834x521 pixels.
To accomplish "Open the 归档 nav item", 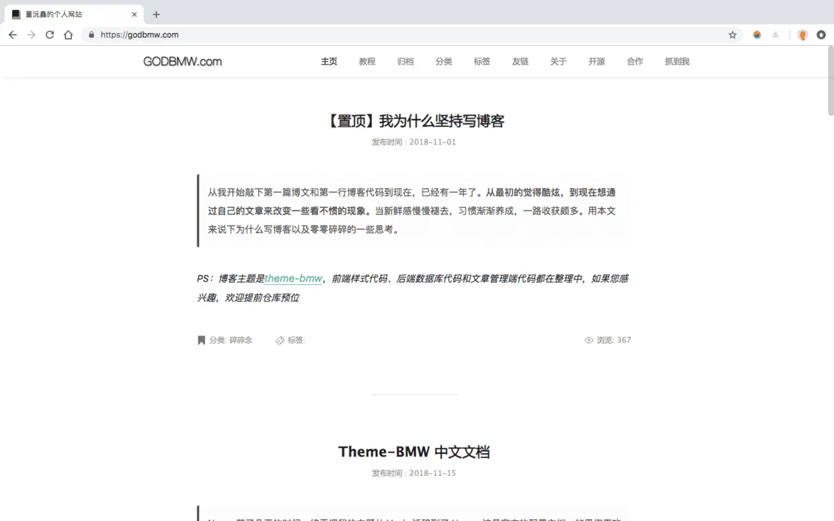I will [x=406, y=61].
